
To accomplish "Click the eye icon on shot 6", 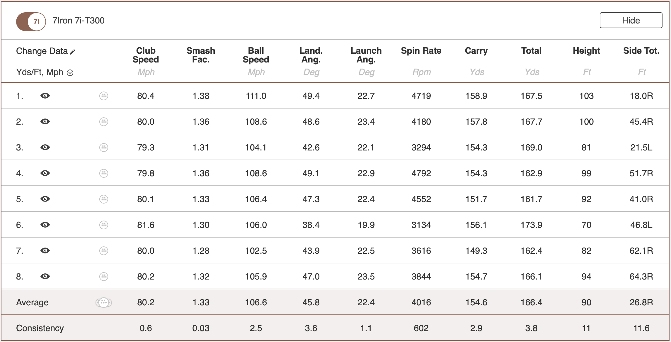I will pyautogui.click(x=45, y=225).
